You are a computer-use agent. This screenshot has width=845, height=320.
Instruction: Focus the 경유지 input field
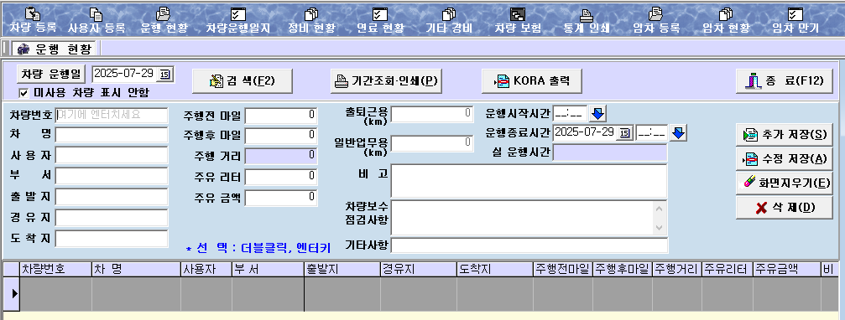tap(112, 217)
